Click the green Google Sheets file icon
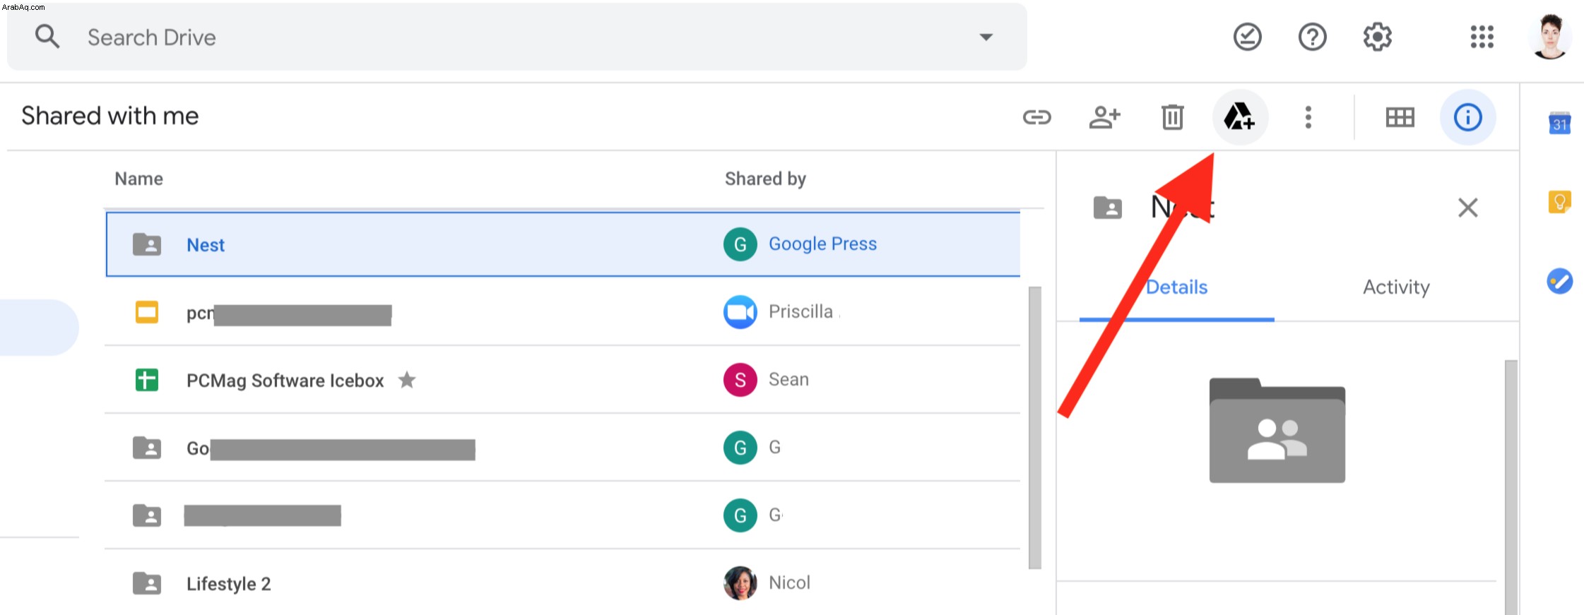Image resolution: width=1584 pixels, height=615 pixels. tap(147, 380)
